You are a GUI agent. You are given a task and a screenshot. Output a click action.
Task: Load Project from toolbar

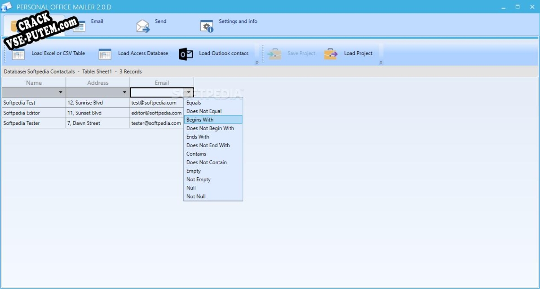pyautogui.click(x=358, y=53)
